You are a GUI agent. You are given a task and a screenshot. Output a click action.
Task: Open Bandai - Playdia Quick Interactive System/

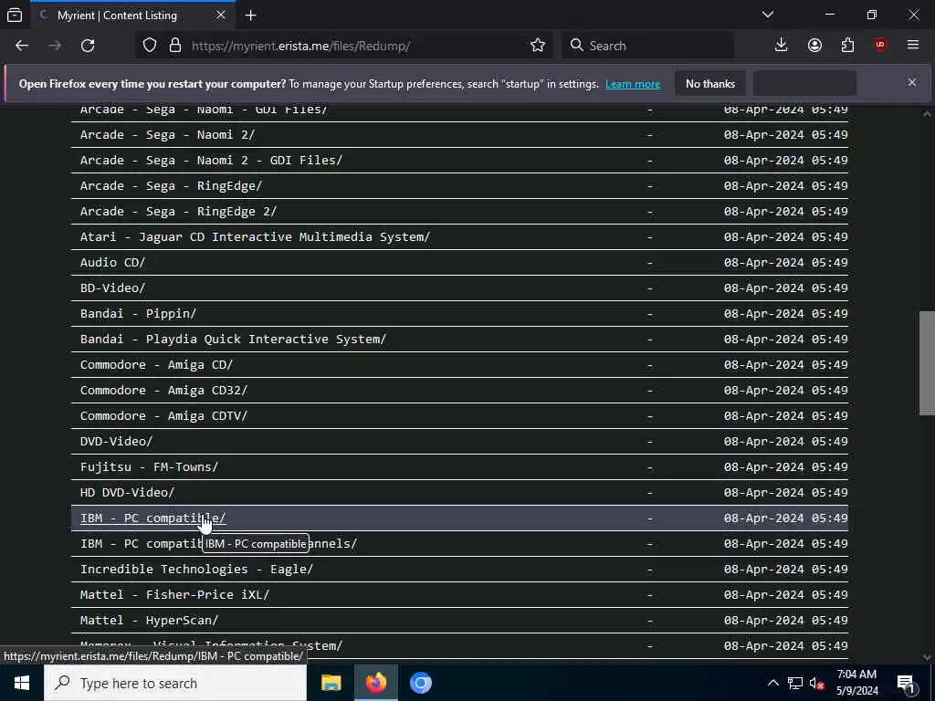pos(233,340)
